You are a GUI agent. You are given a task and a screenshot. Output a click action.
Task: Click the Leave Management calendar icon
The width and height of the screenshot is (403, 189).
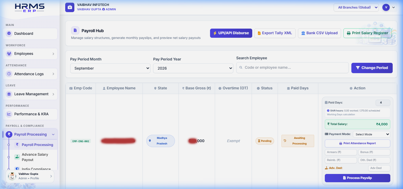tap(9, 94)
